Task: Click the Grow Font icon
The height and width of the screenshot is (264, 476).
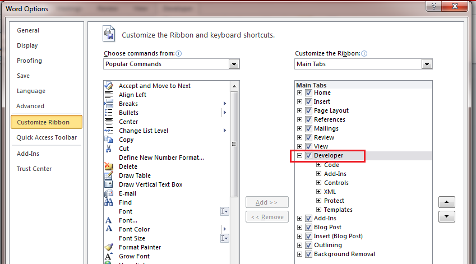Action: click(x=109, y=256)
